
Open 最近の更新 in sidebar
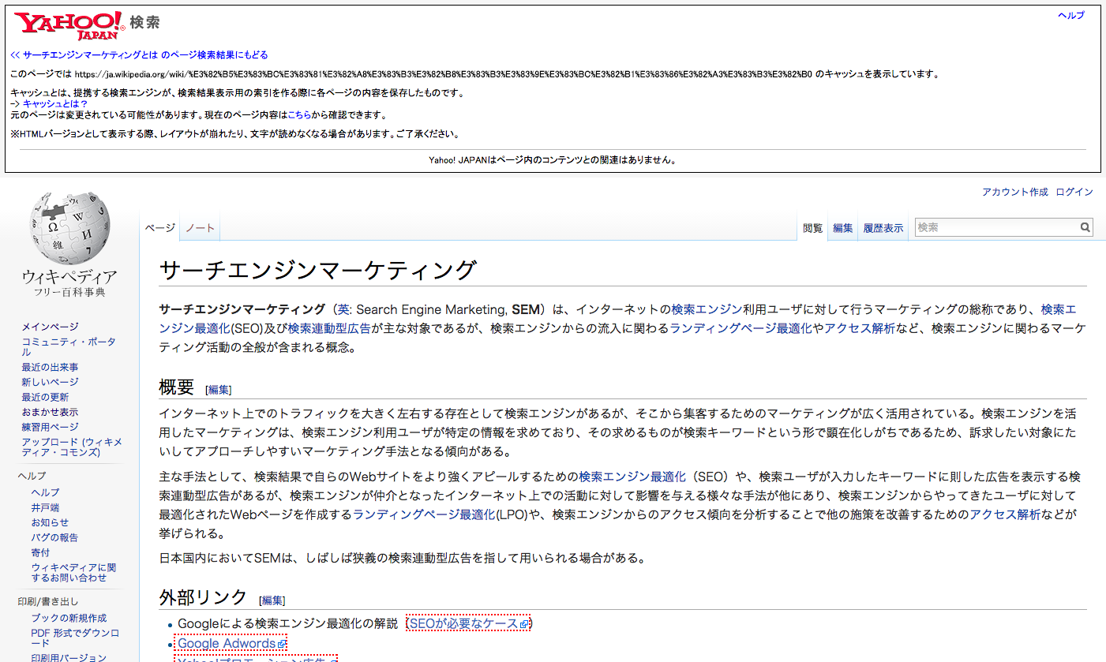click(45, 397)
